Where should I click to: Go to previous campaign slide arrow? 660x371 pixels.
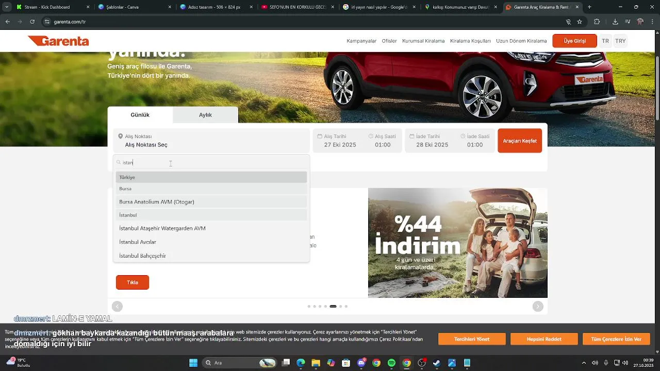pyautogui.click(x=117, y=307)
